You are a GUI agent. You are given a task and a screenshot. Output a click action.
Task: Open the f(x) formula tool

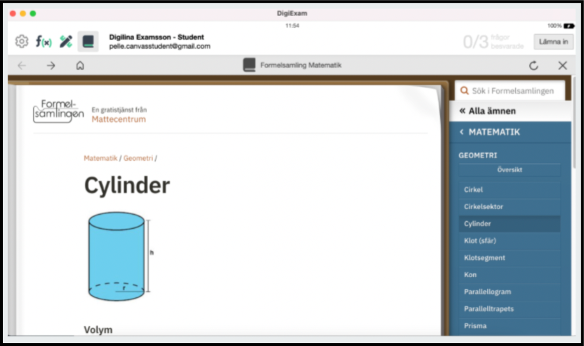coord(43,41)
